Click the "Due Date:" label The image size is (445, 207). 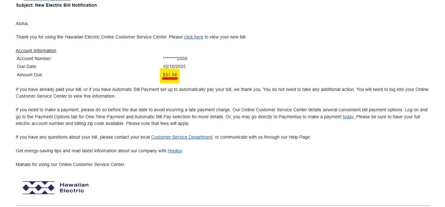click(x=27, y=66)
